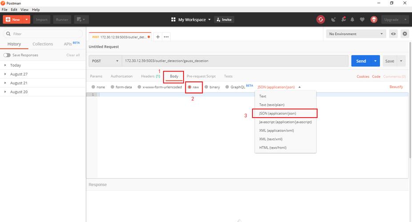Screen dimensions: 412x222
Task: Choose HTML (text/html) option
Action: pyautogui.click(x=285, y=147)
